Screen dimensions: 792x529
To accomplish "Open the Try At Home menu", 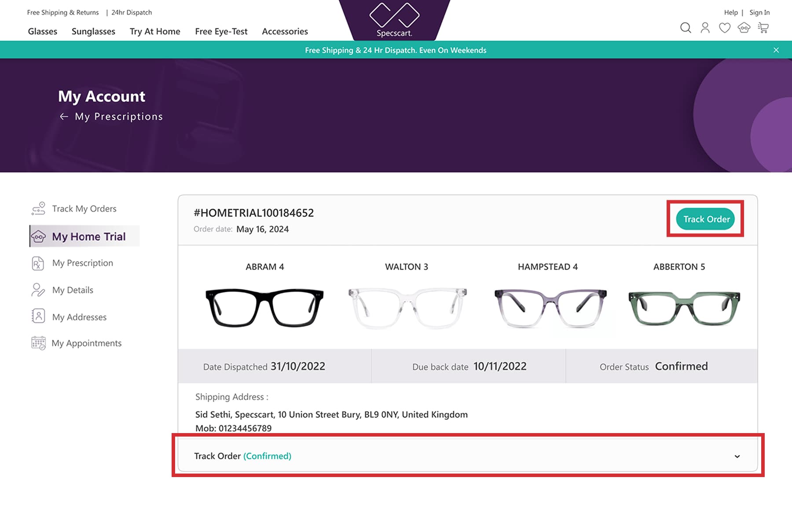I will click(x=155, y=31).
